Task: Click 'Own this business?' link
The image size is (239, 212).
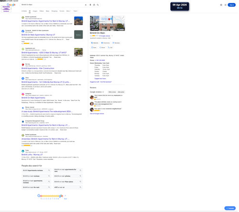Action: tap(107, 82)
